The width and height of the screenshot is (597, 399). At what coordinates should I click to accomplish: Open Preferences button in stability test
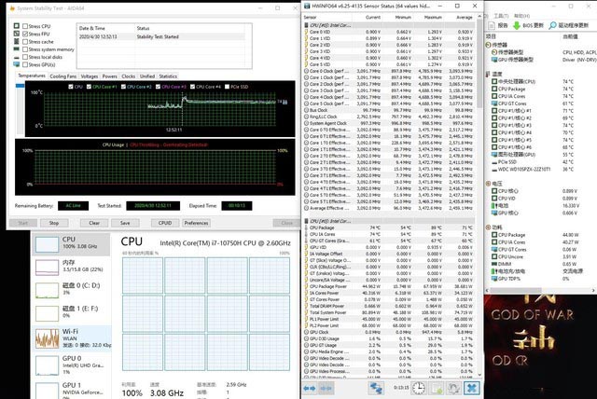pos(196,223)
